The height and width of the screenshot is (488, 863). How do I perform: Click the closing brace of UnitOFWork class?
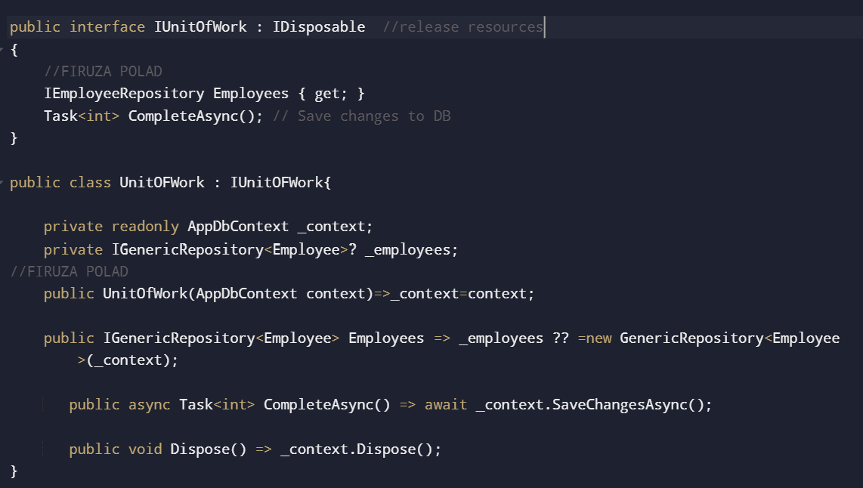click(14, 471)
